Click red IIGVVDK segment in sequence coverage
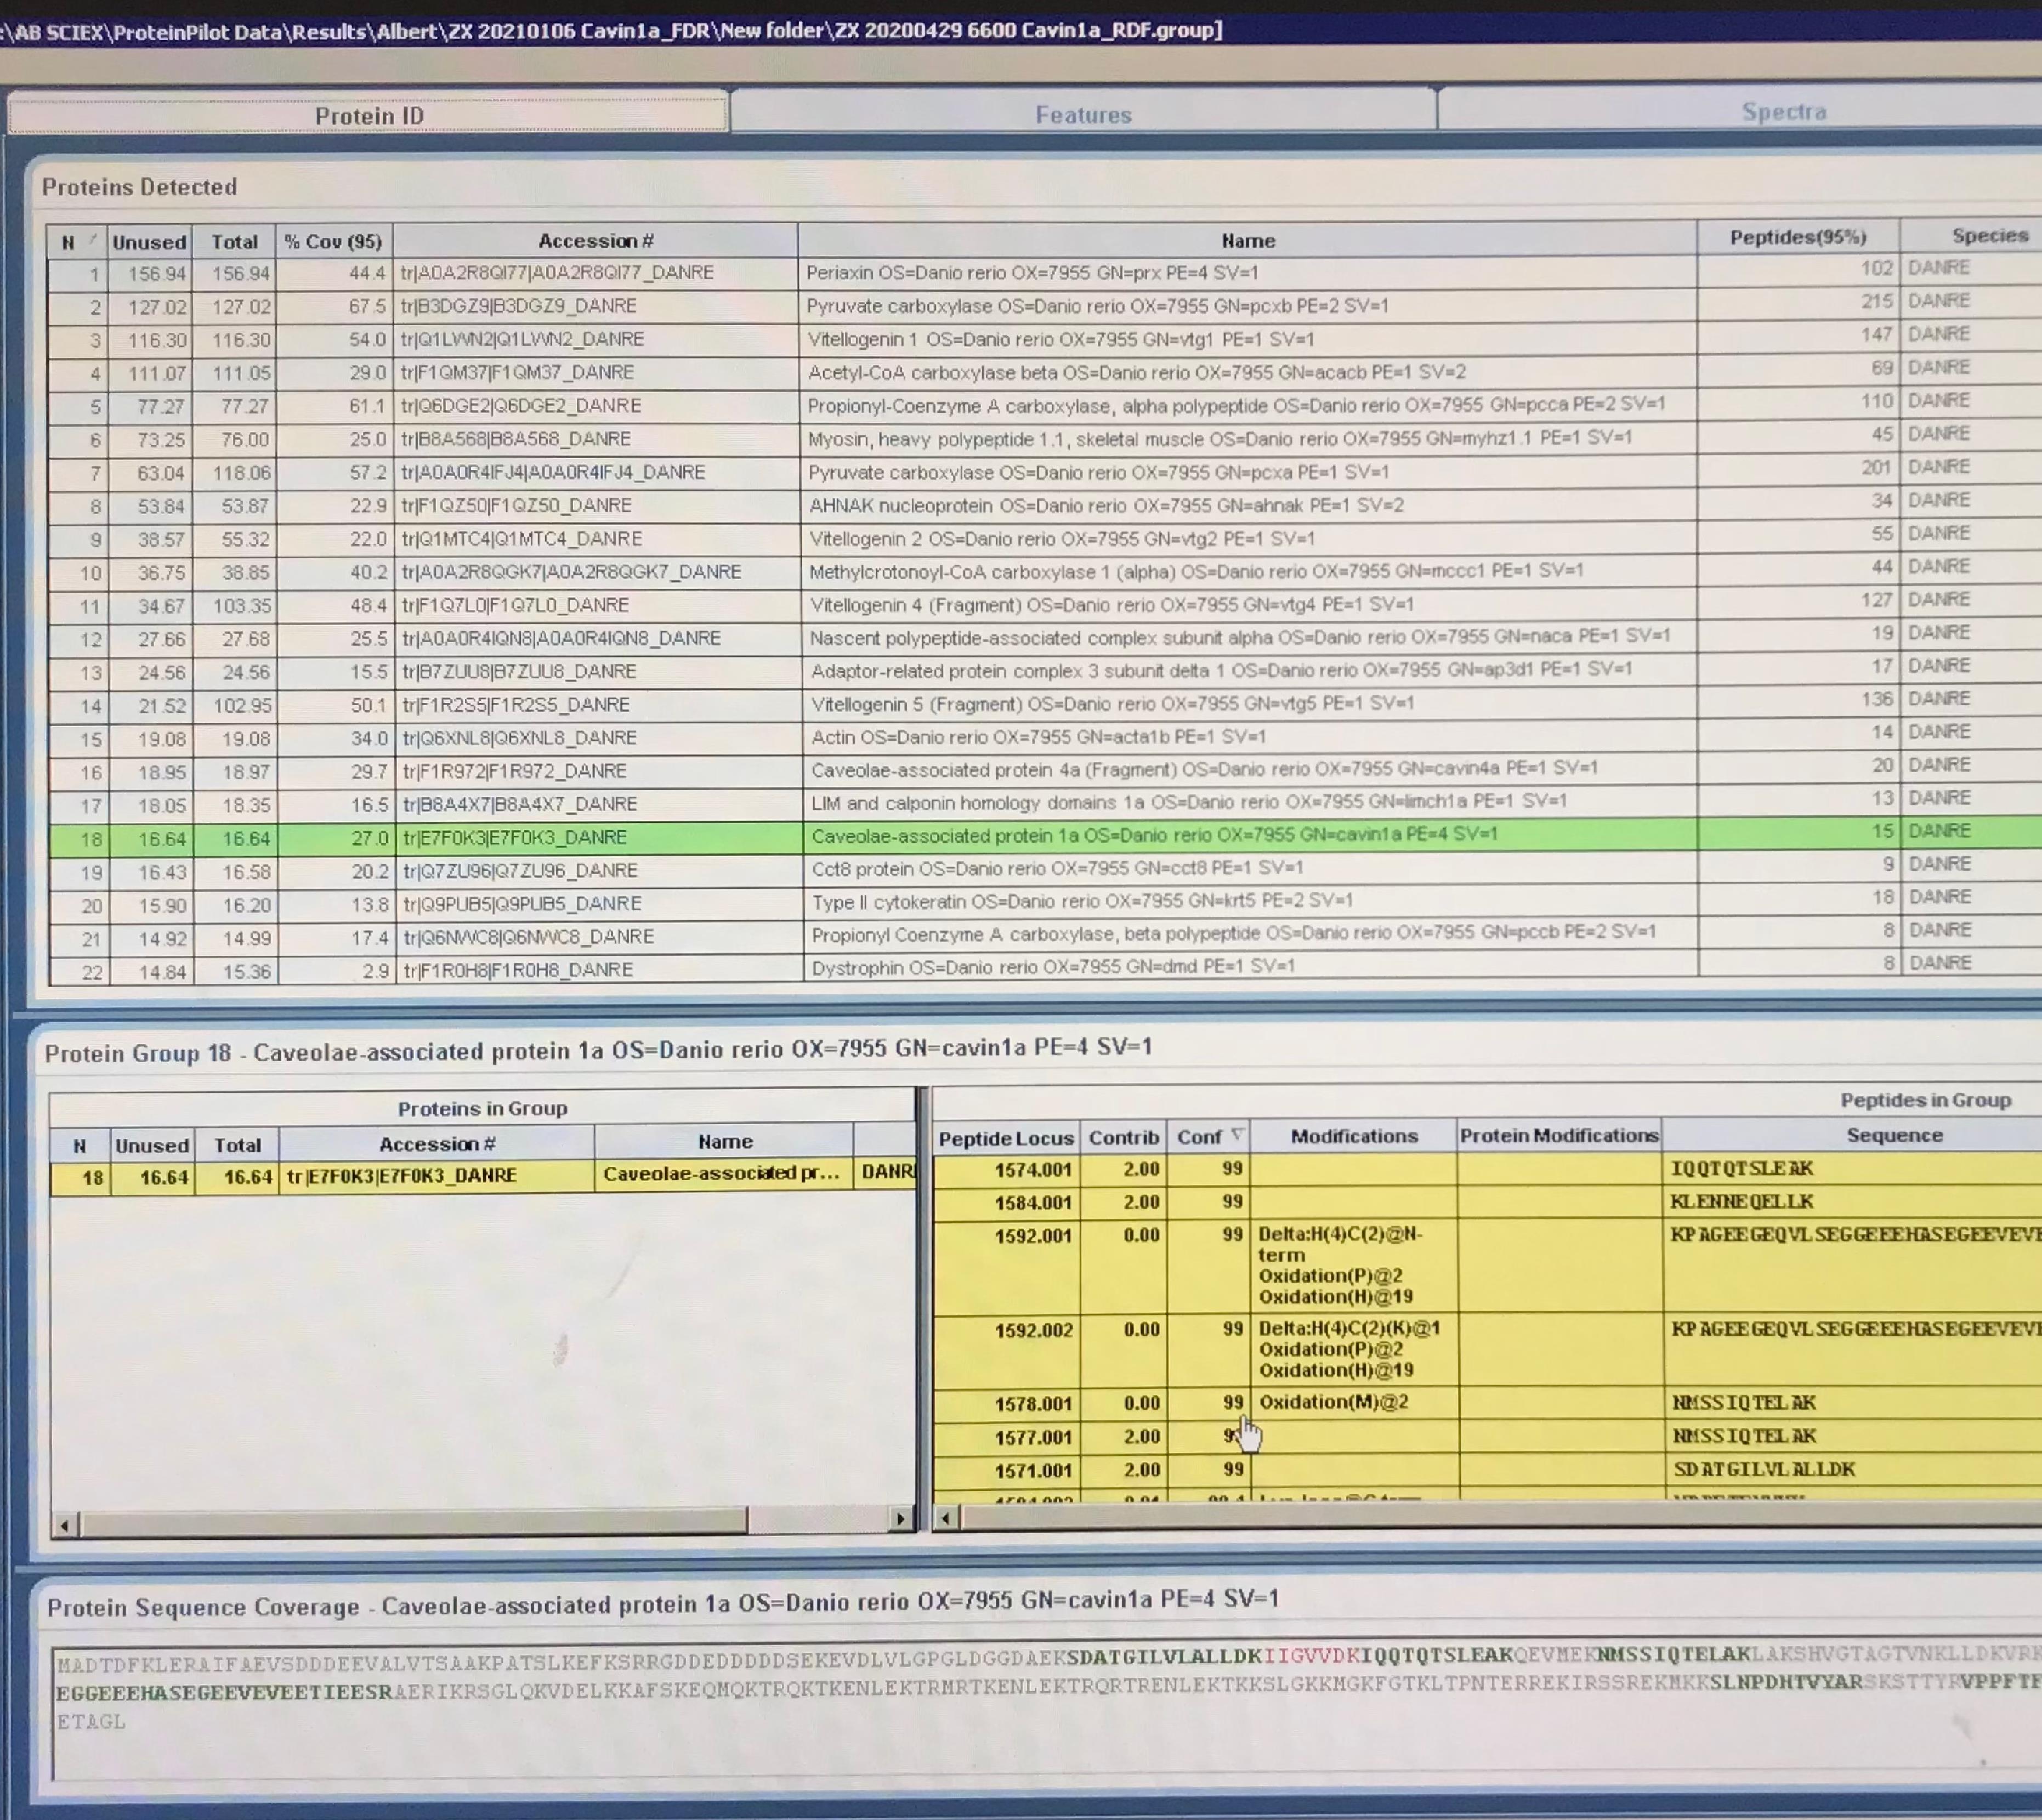This screenshot has height=1820, width=2042. [x=1311, y=1655]
